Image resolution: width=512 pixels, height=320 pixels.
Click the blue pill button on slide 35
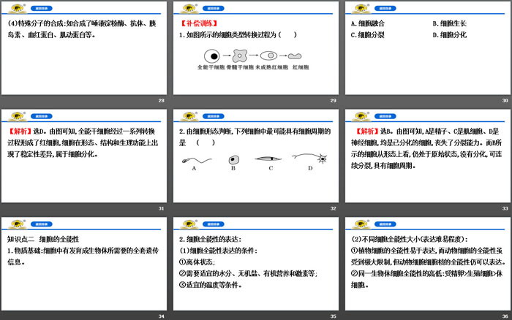click(214, 224)
